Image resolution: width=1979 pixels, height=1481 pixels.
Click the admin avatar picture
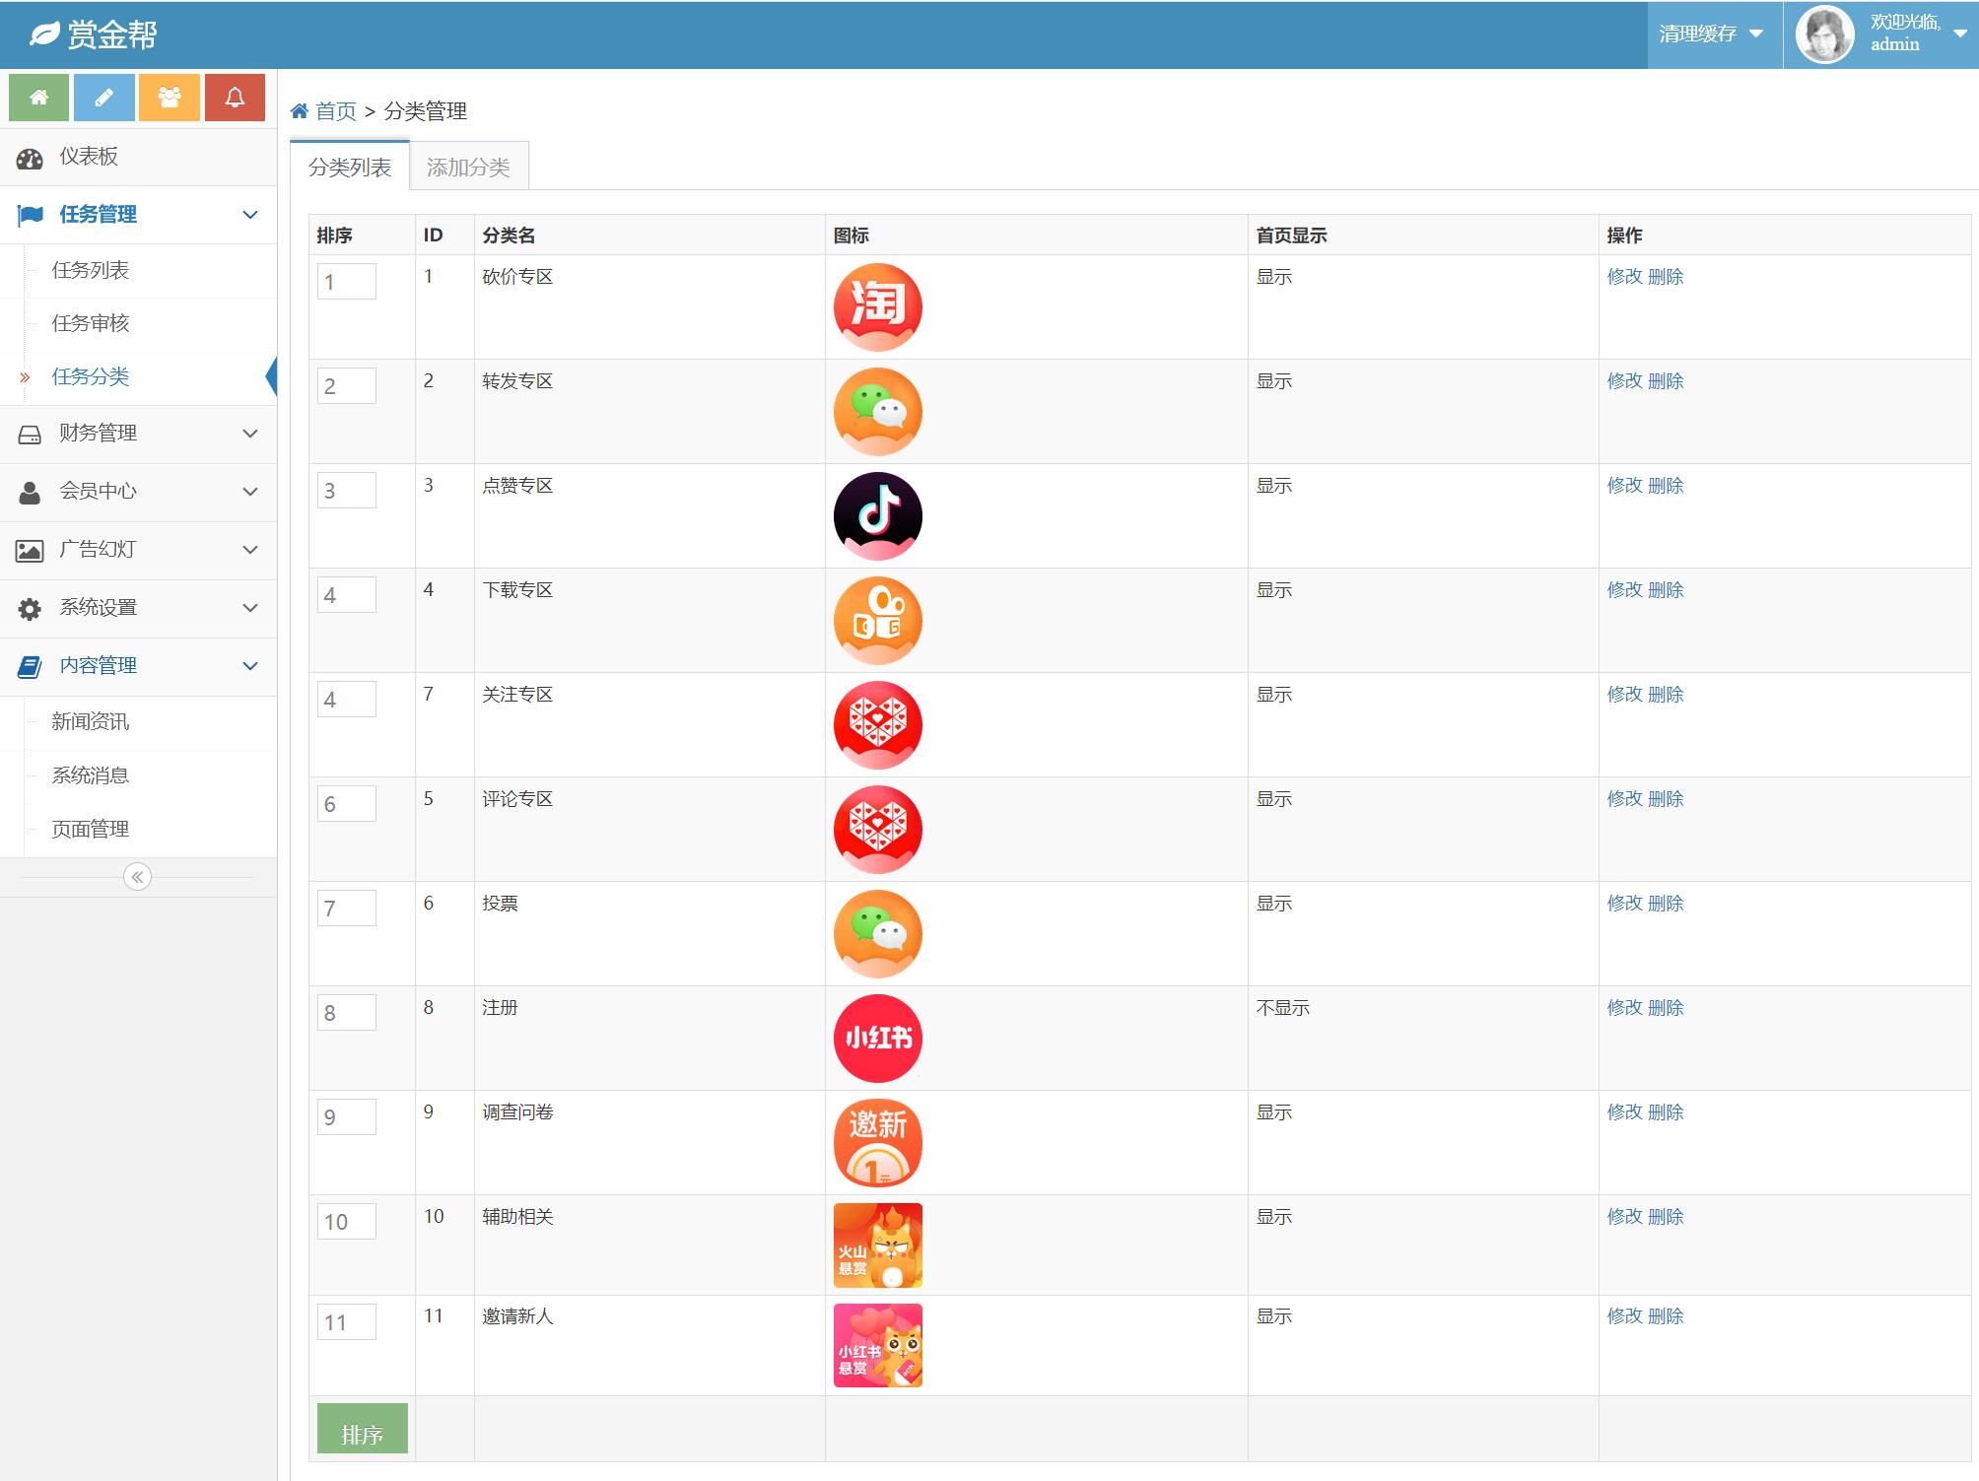pos(1824,34)
